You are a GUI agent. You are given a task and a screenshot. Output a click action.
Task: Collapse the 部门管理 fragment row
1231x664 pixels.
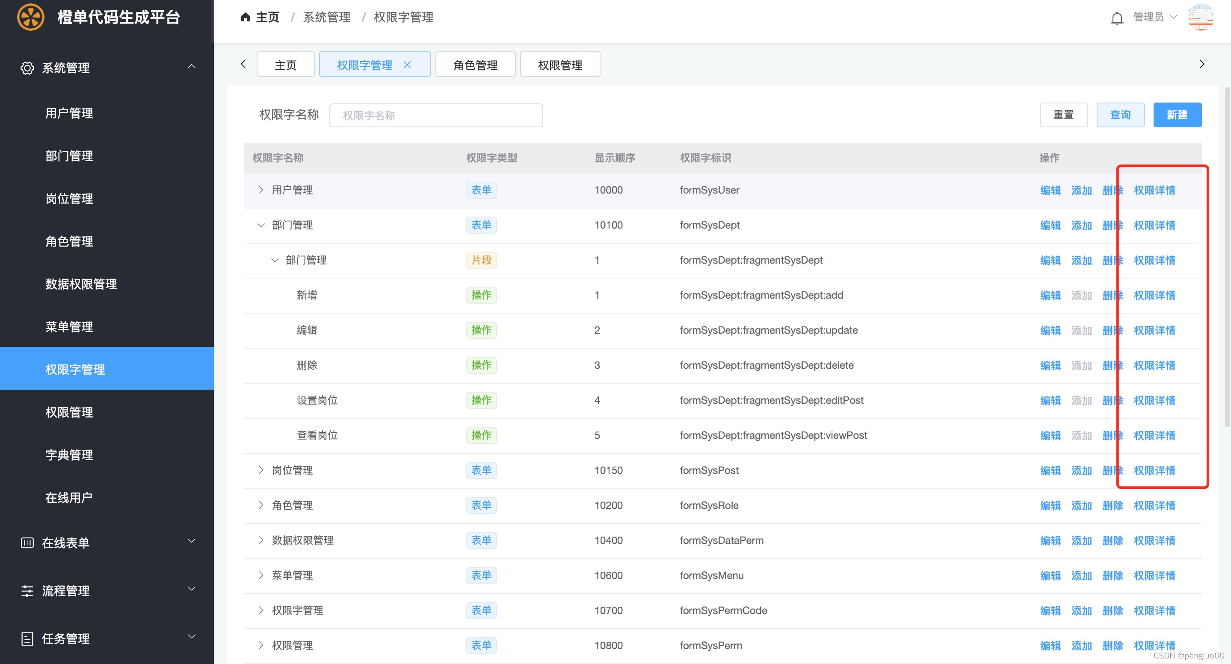coord(275,260)
